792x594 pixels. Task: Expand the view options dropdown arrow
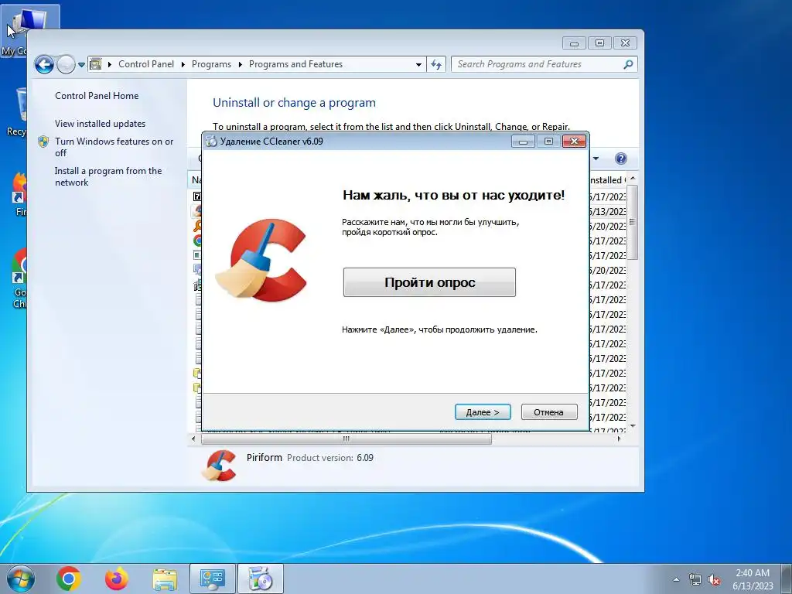(596, 159)
